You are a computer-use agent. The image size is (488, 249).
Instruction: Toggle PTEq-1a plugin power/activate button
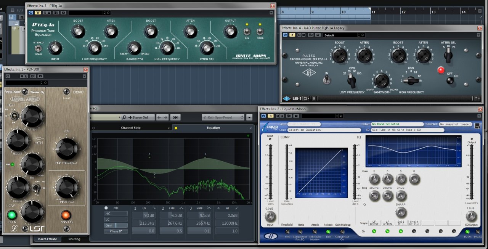point(30,13)
